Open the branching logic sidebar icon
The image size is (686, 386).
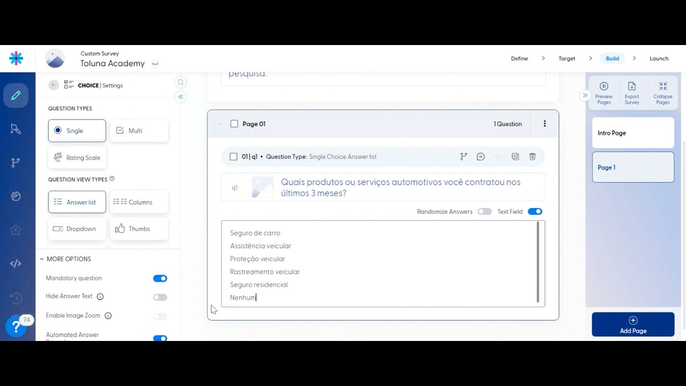(16, 162)
